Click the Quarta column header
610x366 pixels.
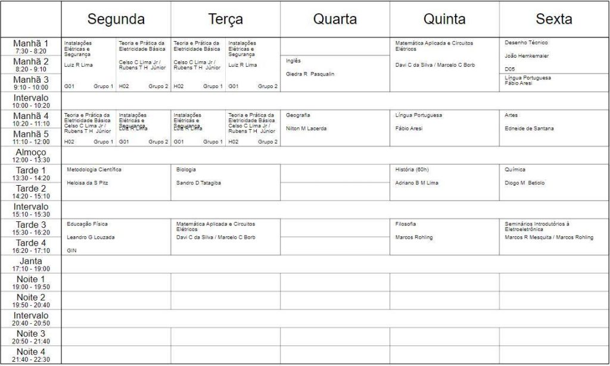coord(335,19)
